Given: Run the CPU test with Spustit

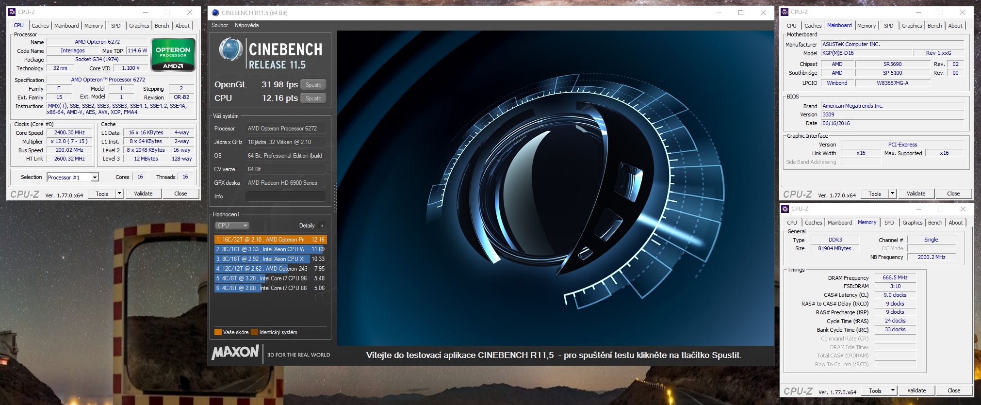Looking at the screenshot, I should [313, 98].
